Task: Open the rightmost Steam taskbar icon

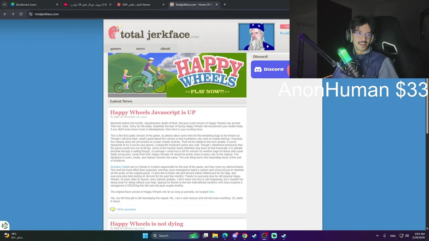Action: (x=284, y=236)
